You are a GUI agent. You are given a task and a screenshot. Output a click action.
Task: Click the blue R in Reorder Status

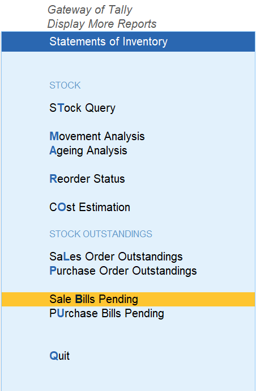pos(53,179)
